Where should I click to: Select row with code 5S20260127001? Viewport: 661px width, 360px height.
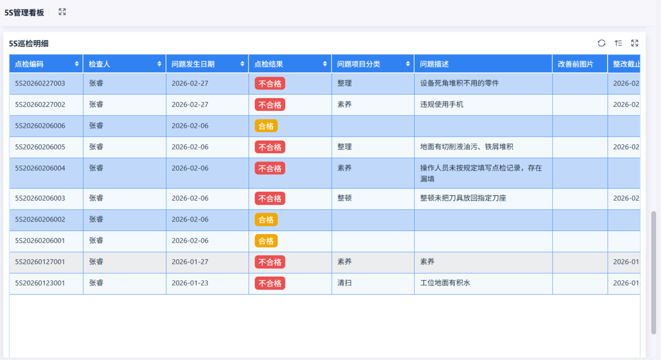tap(40, 262)
